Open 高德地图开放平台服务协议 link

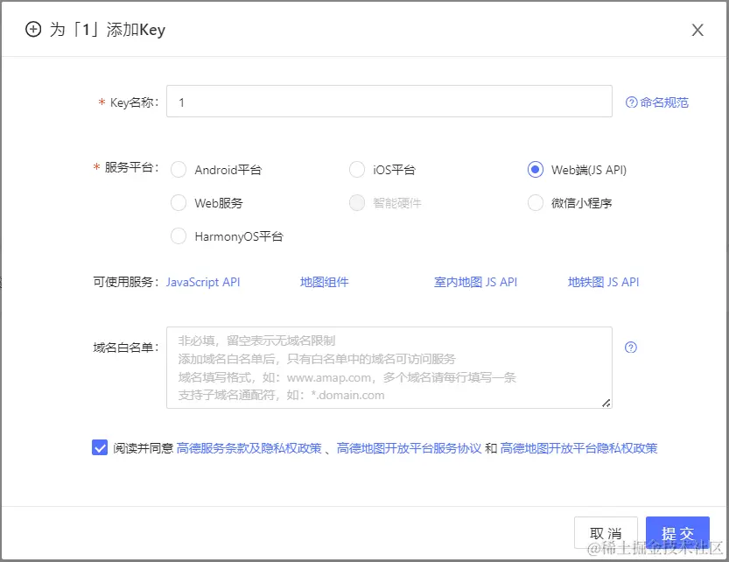point(410,448)
